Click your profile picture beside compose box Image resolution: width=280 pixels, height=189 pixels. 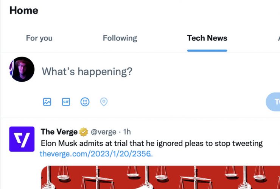22,70
